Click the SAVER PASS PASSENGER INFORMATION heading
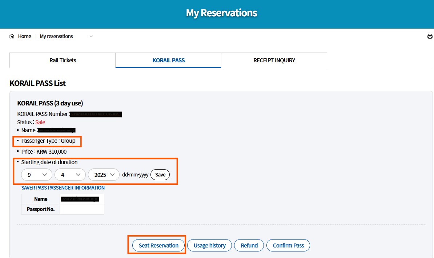This screenshot has height=258, width=434. click(63, 188)
